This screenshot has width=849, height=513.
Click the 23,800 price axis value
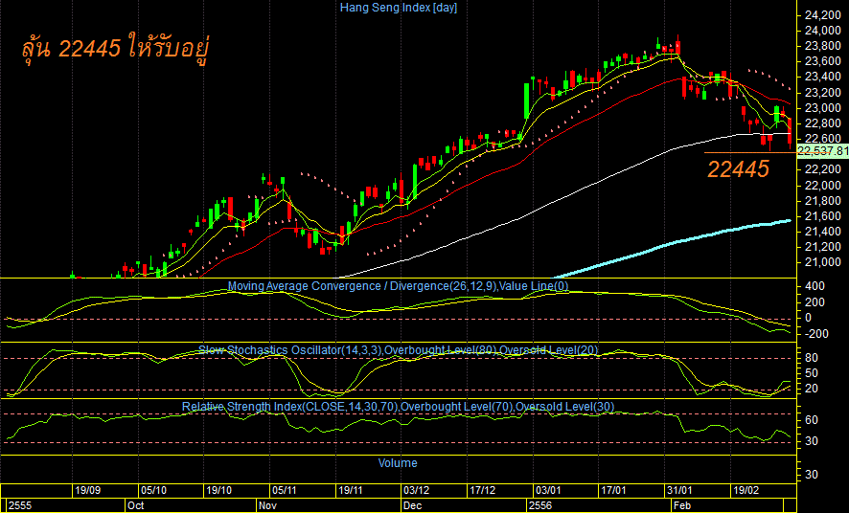coord(822,47)
